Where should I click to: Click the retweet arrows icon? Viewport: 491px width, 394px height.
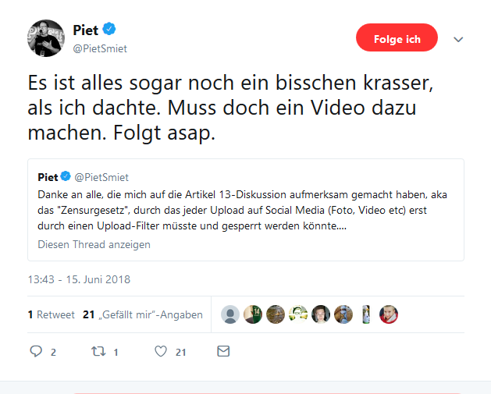[98, 351]
